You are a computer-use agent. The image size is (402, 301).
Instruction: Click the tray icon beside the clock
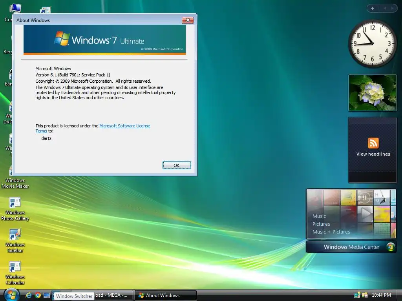(x=365, y=295)
